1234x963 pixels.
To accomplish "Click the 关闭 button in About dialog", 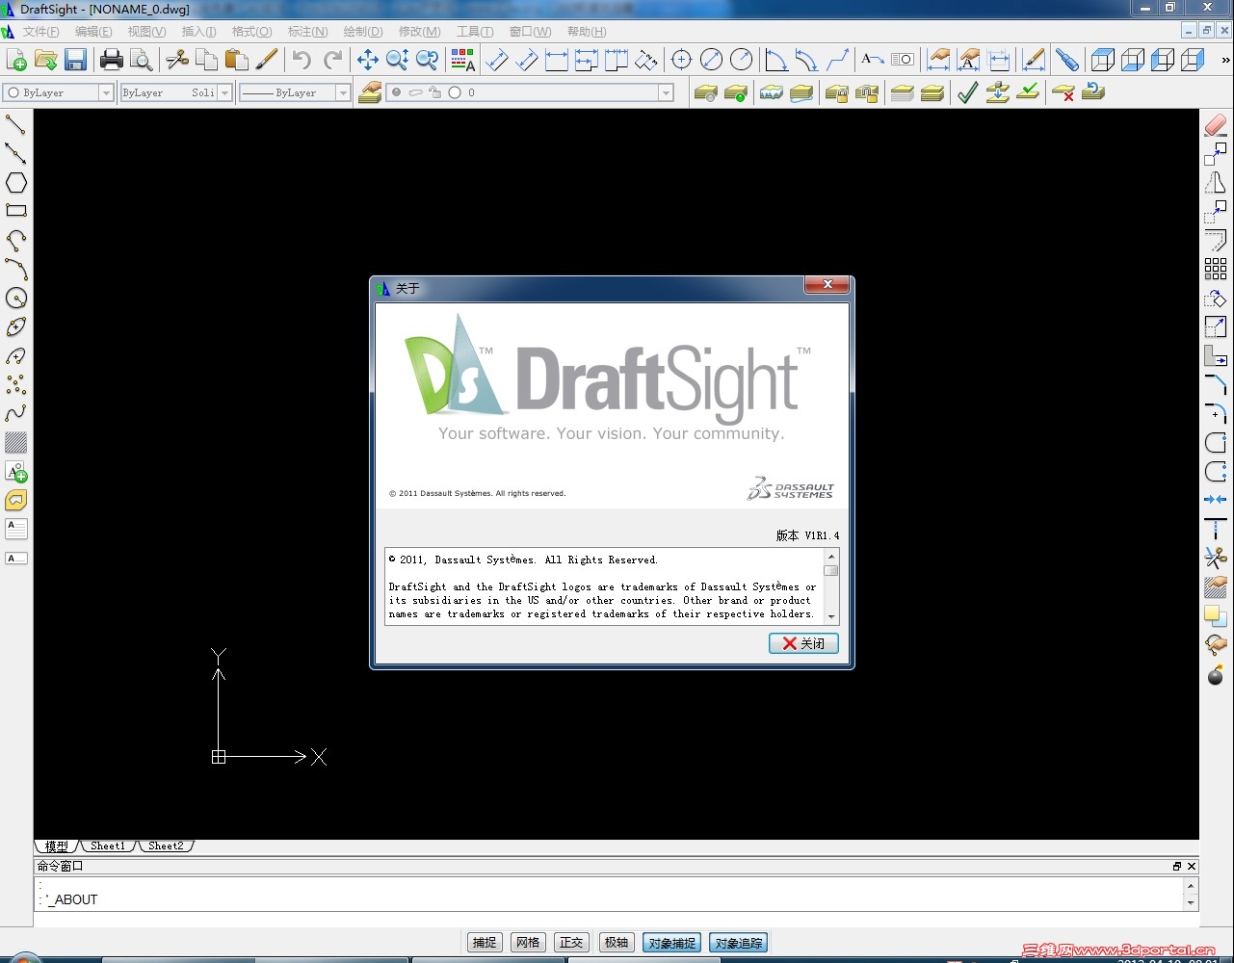I will (803, 643).
